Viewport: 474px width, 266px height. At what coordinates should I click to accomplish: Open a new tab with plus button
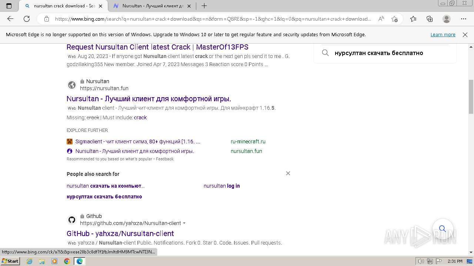coord(204,6)
